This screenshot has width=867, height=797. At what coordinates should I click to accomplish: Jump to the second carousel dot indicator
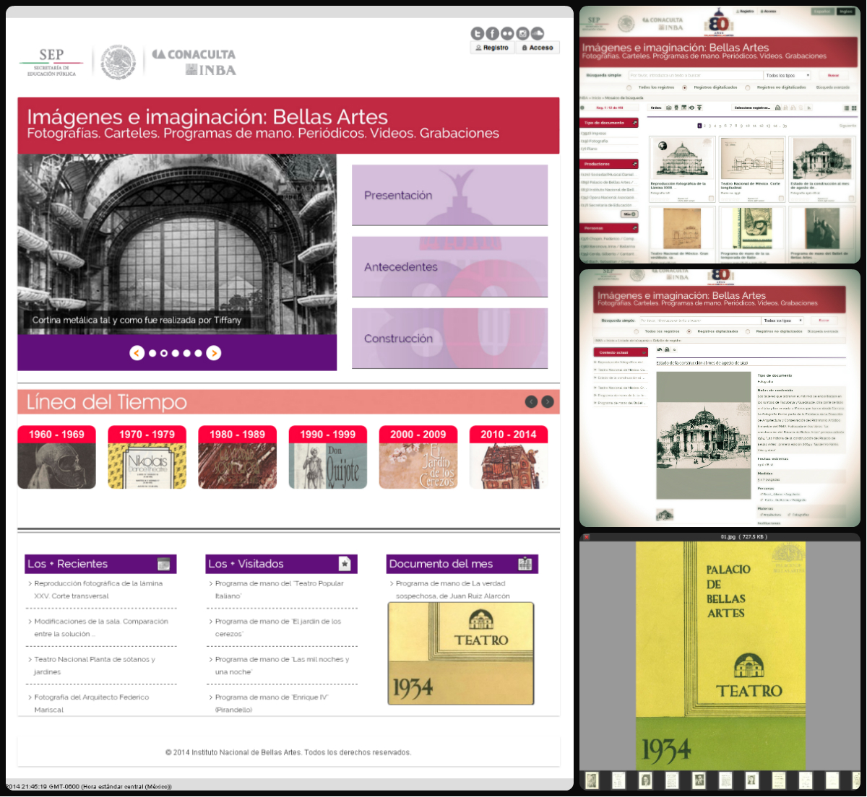click(x=164, y=353)
